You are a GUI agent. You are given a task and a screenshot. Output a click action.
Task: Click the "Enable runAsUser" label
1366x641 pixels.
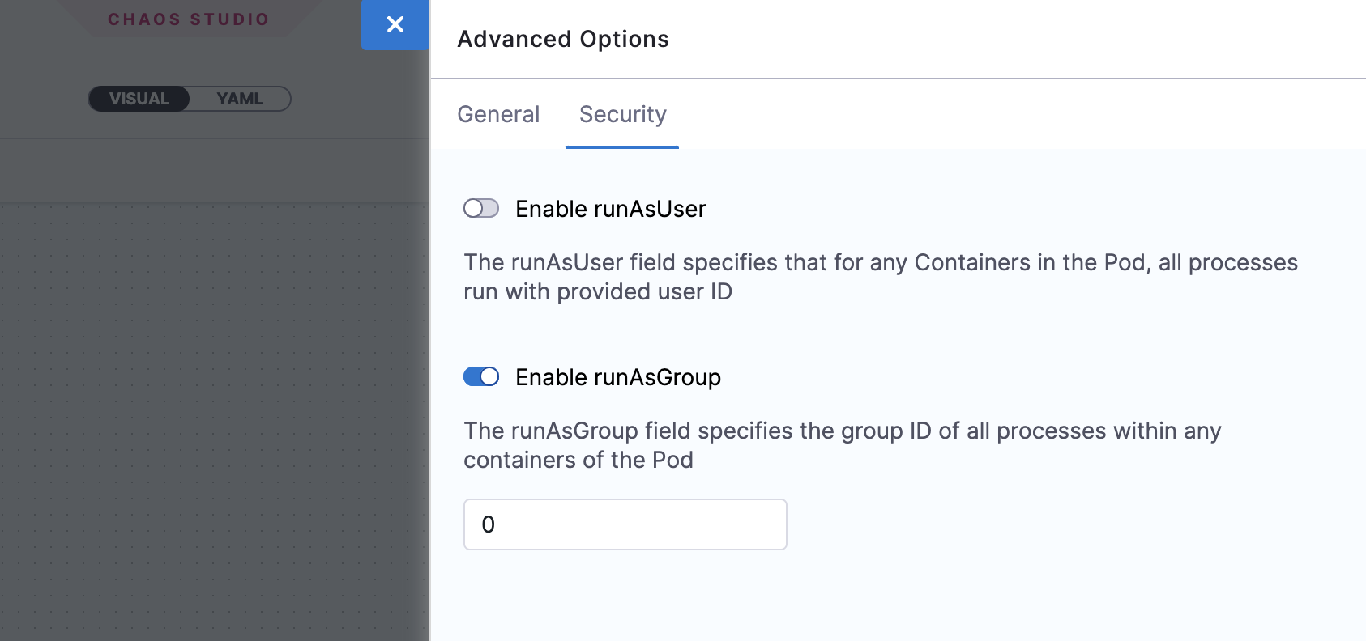click(610, 209)
